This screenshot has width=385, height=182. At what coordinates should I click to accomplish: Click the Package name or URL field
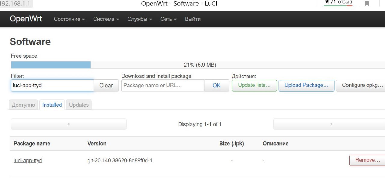(163, 85)
